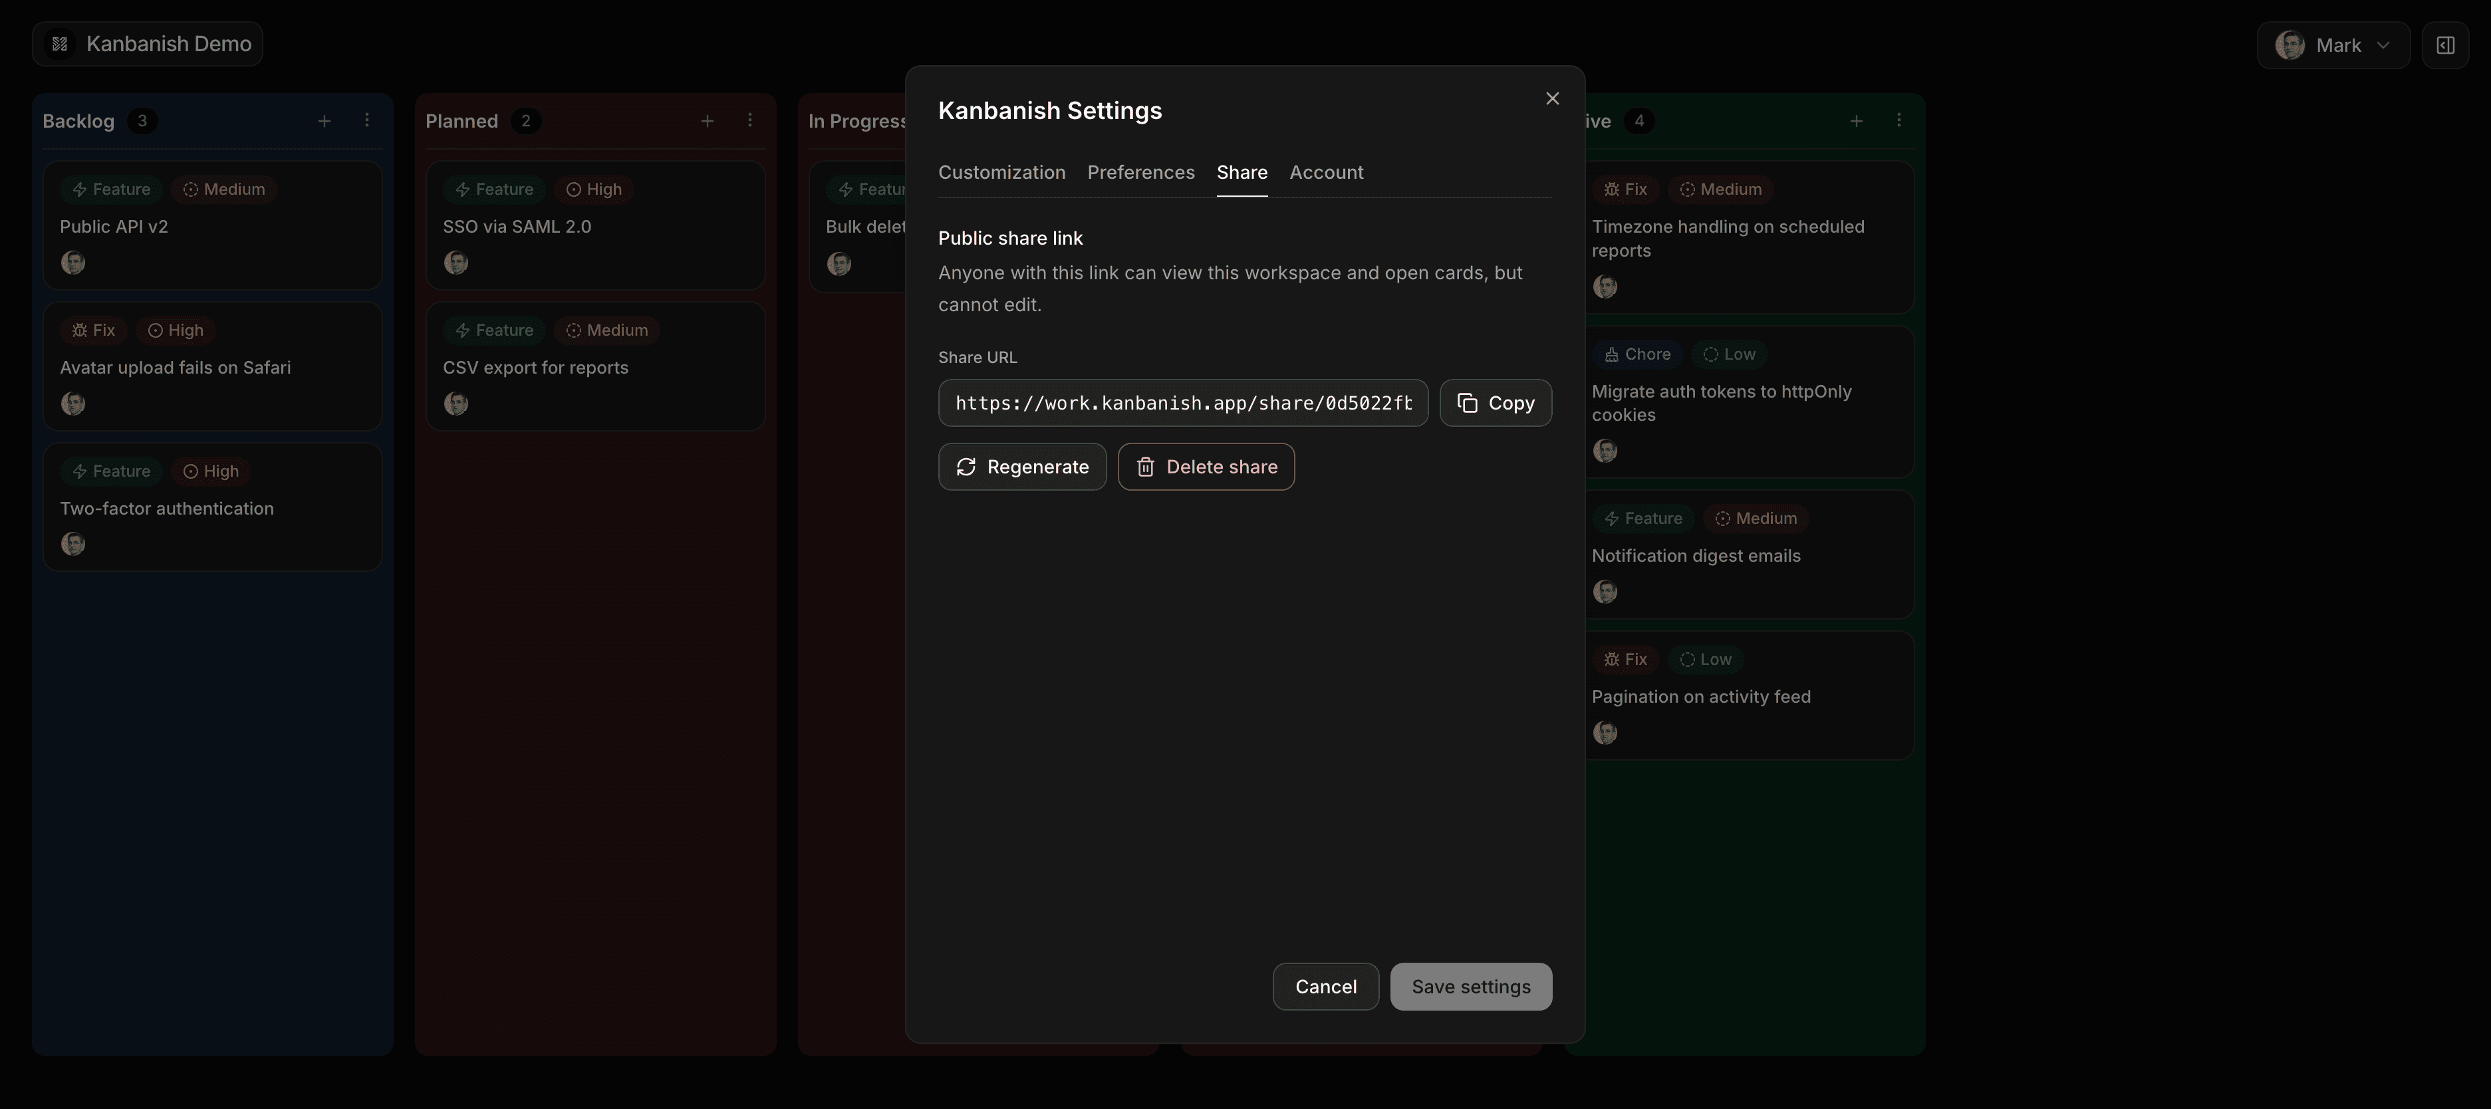Open the Mark user dropdown
Screen dimensions: 2491x1109
tap(2333, 45)
